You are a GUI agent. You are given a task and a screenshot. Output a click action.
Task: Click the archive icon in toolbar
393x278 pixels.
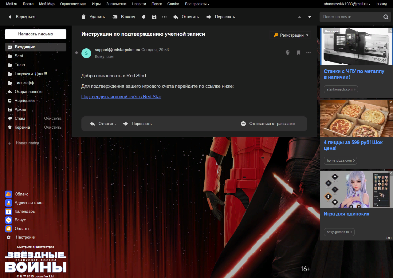pyautogui.click(x=154, y=17)
